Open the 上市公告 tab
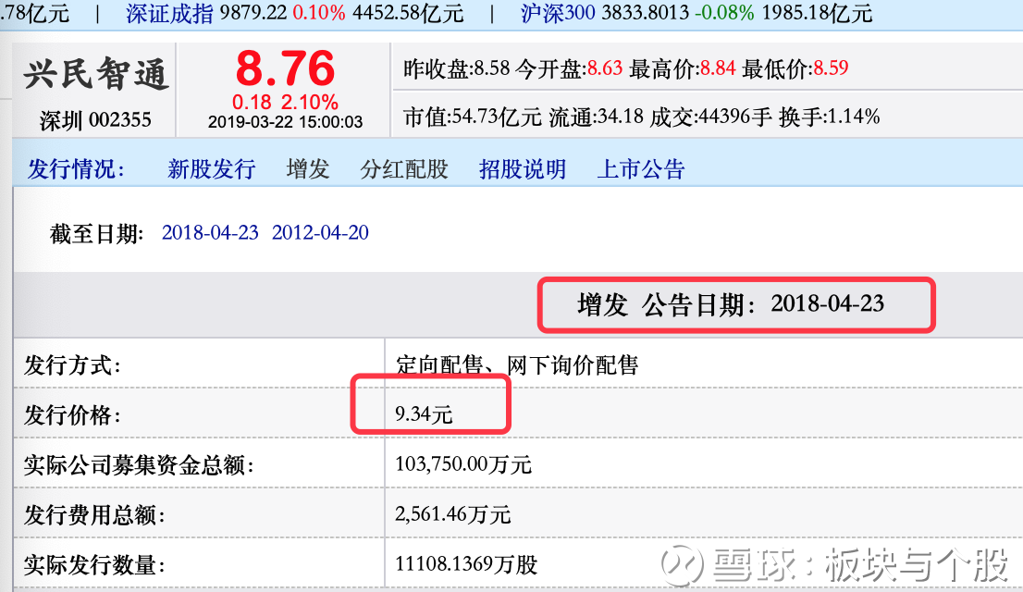The image size is (1023, 592). [x=641, y=169]
